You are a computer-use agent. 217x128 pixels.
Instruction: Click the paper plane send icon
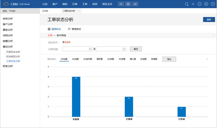[x=135, y=4]
